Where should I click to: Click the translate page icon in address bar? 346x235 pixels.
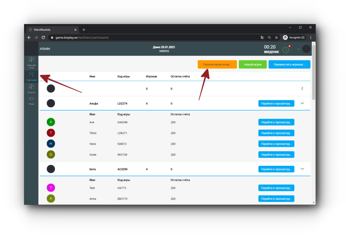tap(262, 37)
